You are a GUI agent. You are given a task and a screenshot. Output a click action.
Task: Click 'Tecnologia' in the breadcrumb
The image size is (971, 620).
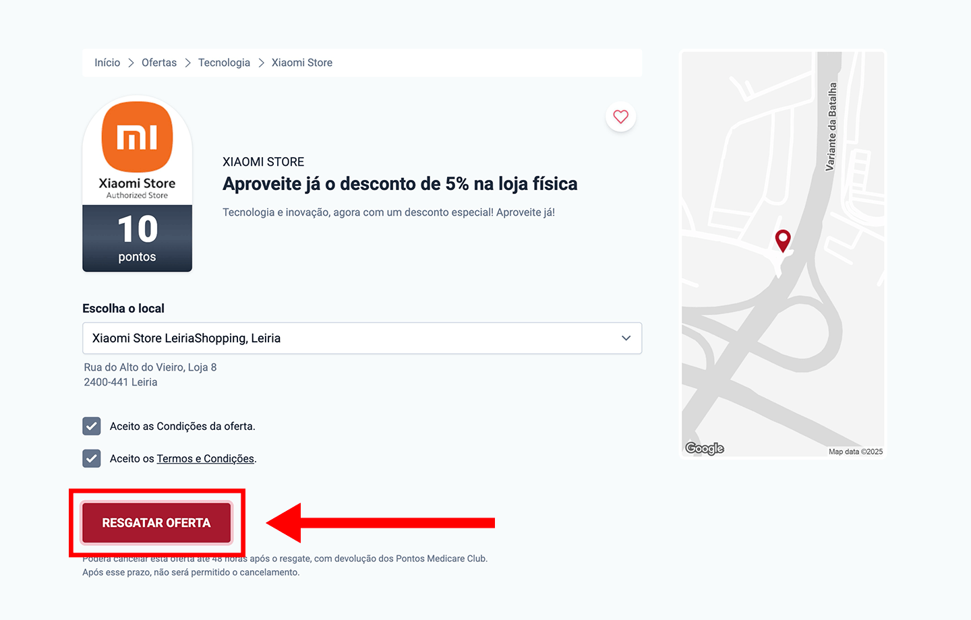(224, 62)
